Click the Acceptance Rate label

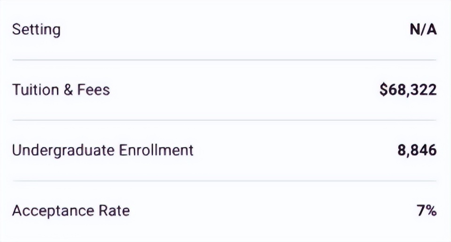tap(71, 211)
